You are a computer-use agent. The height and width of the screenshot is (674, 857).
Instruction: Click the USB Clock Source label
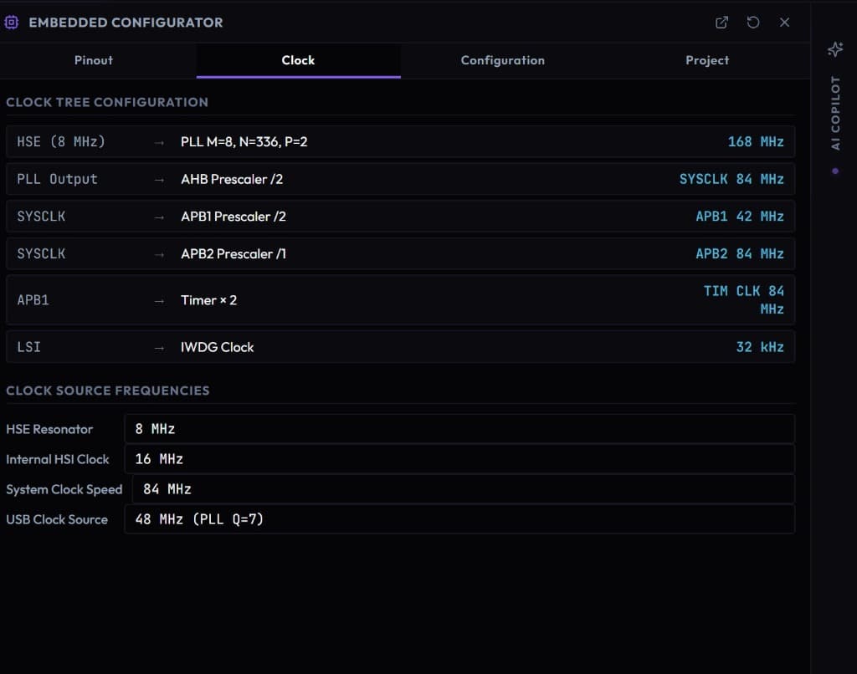pyautogui.click(x=57, y=519)
